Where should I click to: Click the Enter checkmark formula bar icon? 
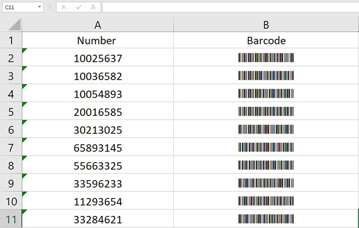(x=78, y=7)
